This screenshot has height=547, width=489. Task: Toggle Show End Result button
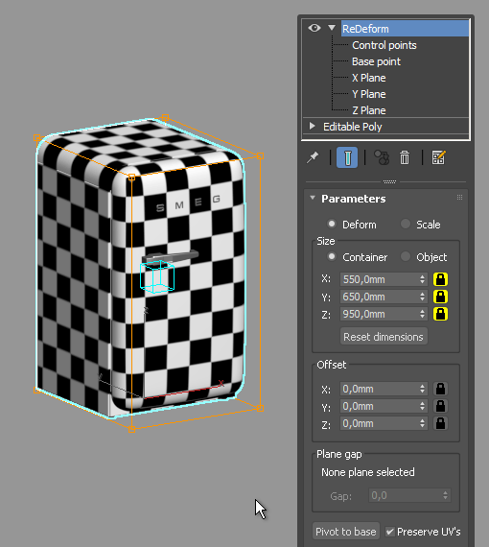point(347,157)
